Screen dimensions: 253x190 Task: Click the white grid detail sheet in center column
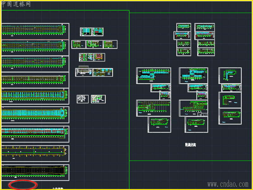pyautogui.click(x=83, y=99)
